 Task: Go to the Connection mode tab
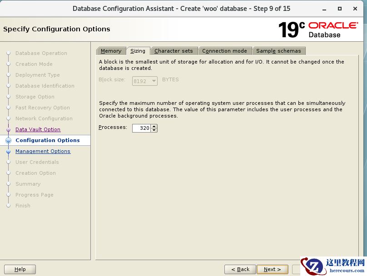click(224, 51)
